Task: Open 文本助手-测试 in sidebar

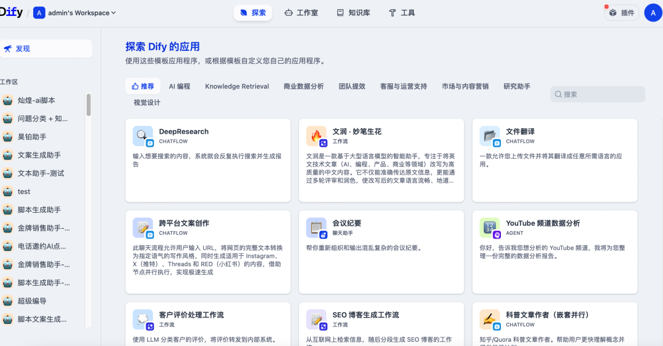Action: tap(42, 173)
